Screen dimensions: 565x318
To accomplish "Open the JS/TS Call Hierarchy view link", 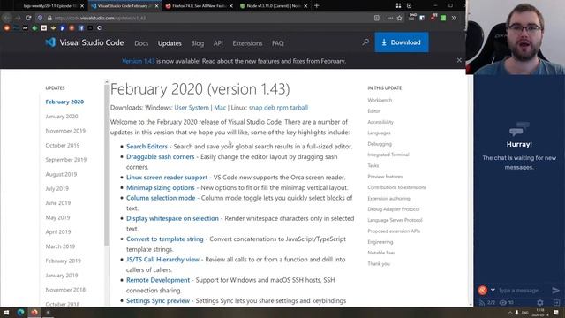I will tap(162, 259).
